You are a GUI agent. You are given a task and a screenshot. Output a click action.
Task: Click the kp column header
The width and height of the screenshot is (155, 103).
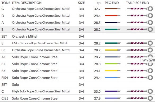(99, 3)
